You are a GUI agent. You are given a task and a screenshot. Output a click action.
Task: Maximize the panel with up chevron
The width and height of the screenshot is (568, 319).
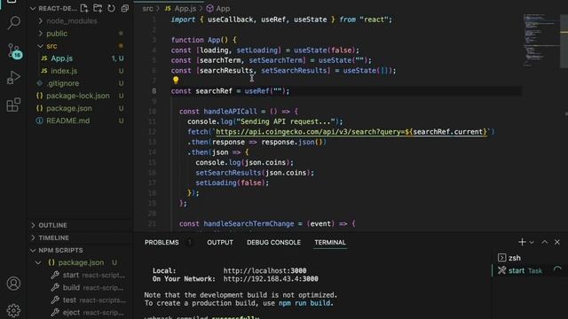(x=544, y=242)
